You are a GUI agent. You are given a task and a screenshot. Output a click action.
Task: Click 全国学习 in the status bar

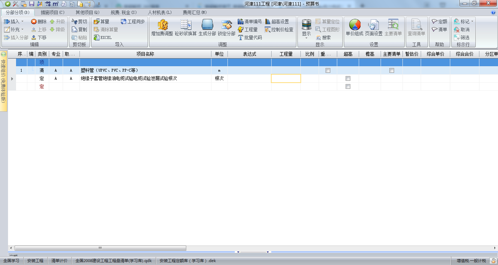[x=11, y=261]
